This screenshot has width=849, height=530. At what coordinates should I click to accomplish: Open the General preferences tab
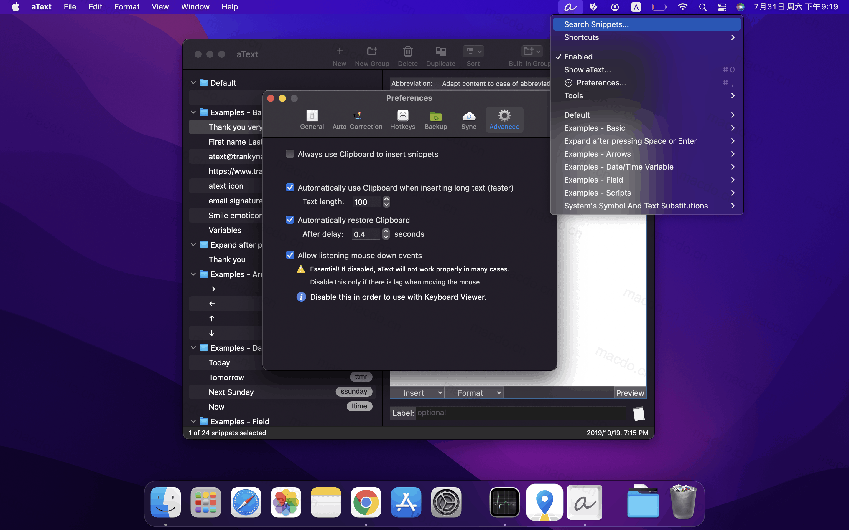(312, 120)
